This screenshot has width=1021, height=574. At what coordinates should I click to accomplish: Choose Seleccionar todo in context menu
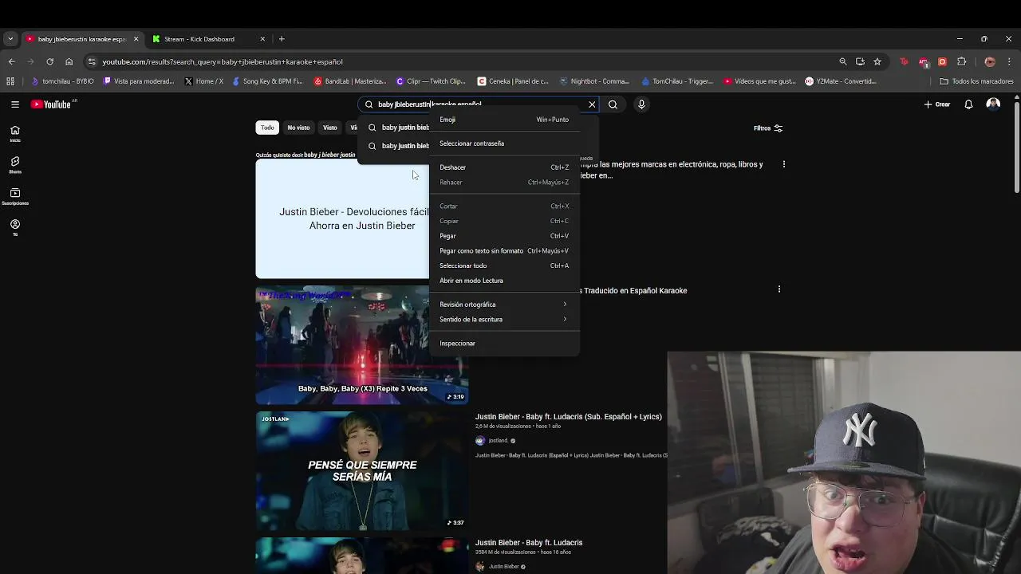pyautogui.click(x=504, y=265)
